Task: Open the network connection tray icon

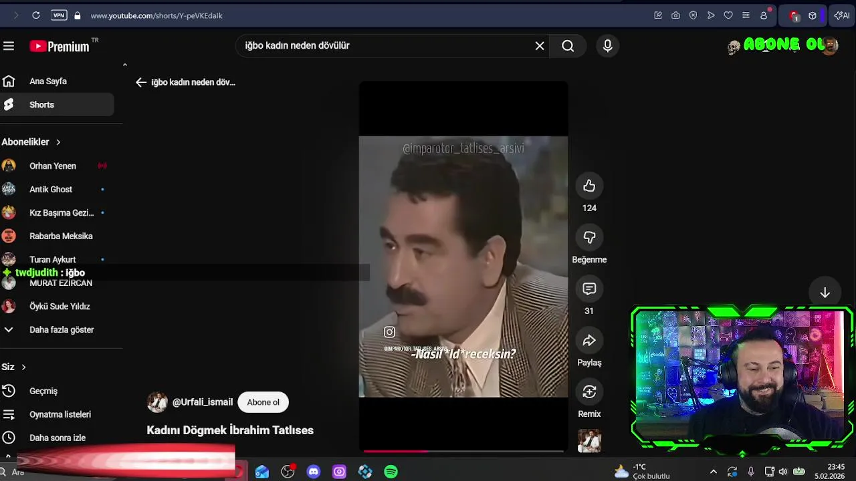Action: tap(769, 472)
